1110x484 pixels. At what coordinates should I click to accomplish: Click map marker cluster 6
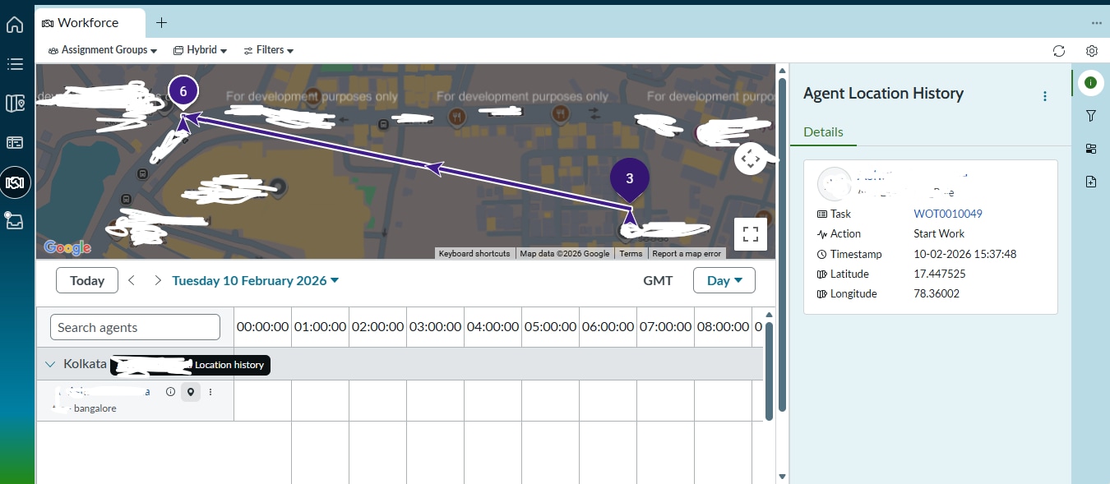(183, 92)
